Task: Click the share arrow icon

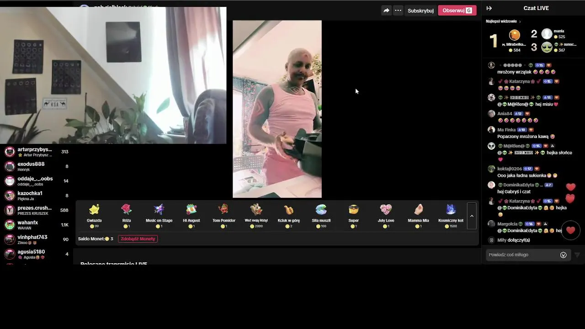Action: [x=386, y=11]
